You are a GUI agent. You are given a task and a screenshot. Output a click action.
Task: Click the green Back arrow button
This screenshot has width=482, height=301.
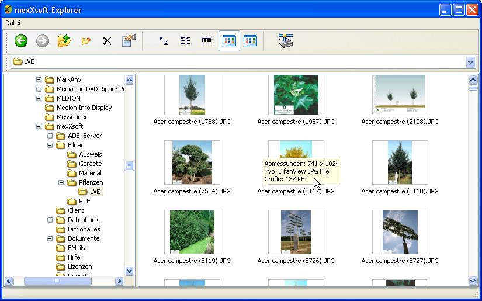[21, 41]
